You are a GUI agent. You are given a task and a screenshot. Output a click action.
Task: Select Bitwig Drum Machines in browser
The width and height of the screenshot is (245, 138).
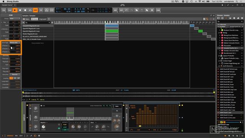point(231,35)
